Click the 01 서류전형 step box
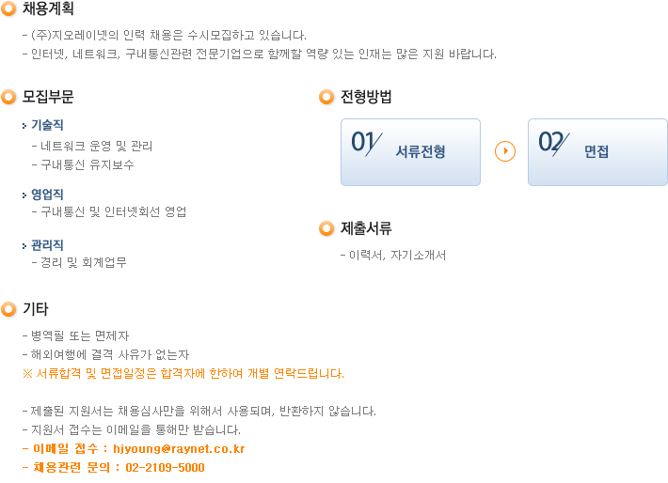 tap(411, 152)
